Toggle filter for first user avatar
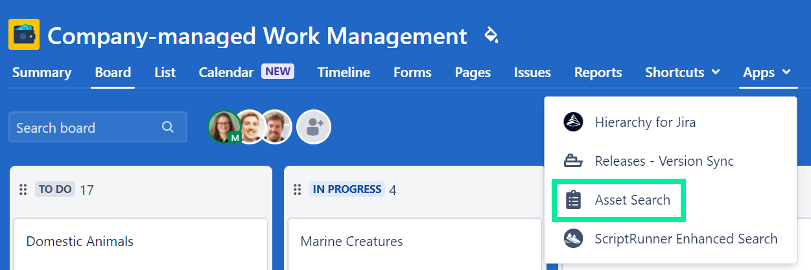The image size is (811, 270). click(224, 126)
